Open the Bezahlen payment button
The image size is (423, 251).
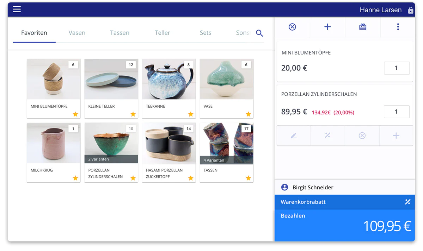coord(345,225)
